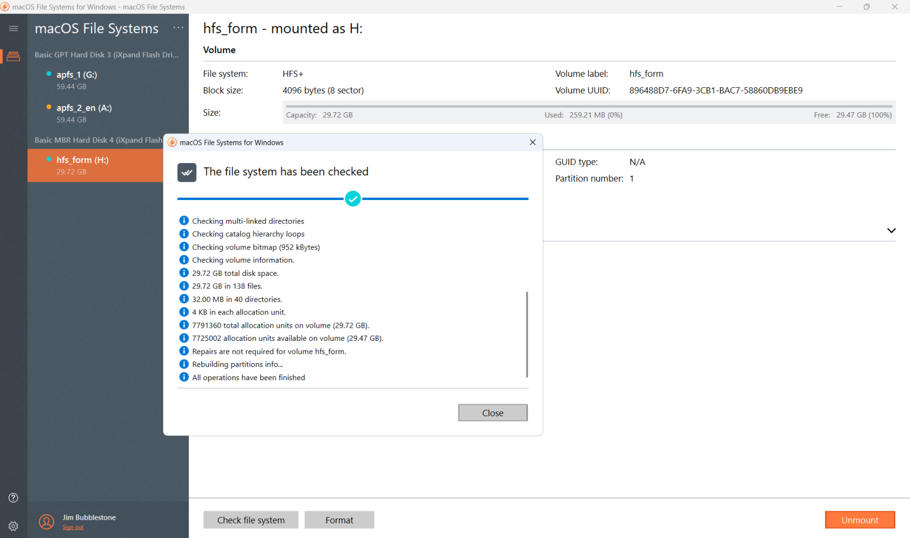Click the user account avatar icon
This screenshot has height=538, width=910.
46,521
